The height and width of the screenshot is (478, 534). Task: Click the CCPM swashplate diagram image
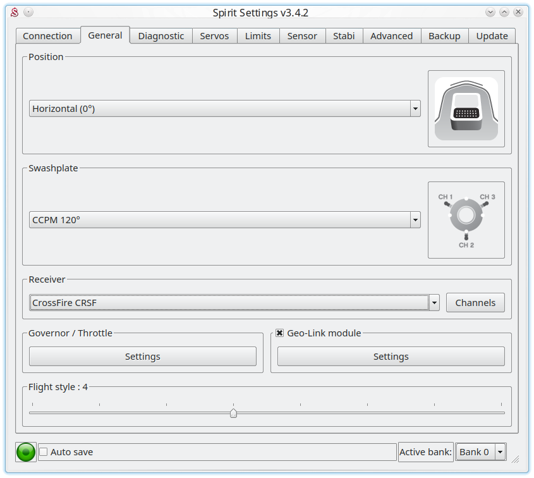pyautogui.click(x=466, y=220)
